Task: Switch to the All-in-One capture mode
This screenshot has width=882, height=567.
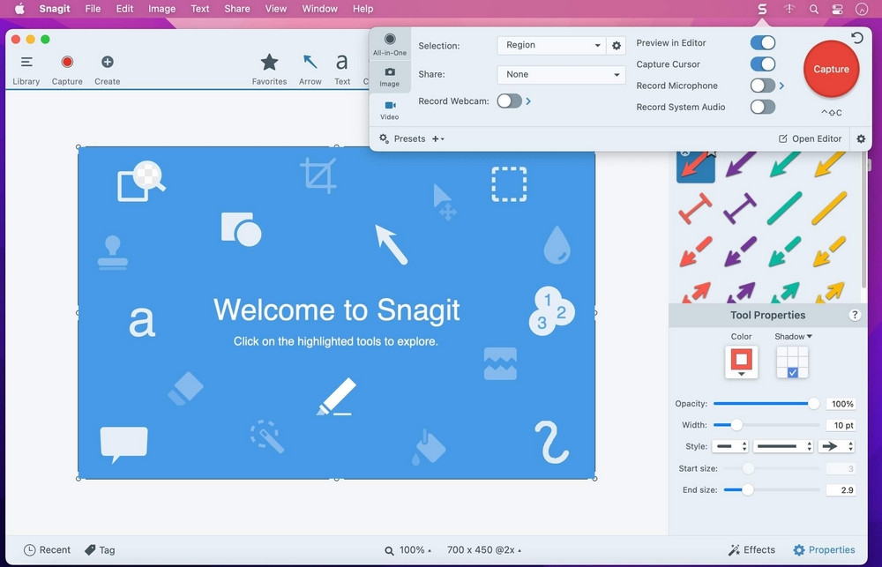Action: point(389,44)
